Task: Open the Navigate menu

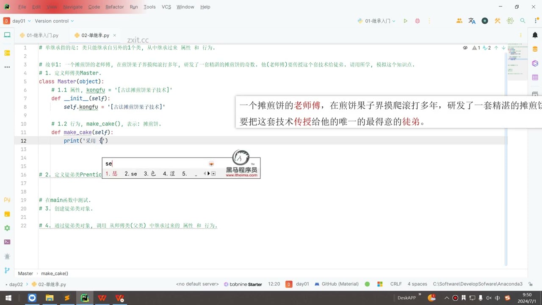Action: [x=73, y=7]
